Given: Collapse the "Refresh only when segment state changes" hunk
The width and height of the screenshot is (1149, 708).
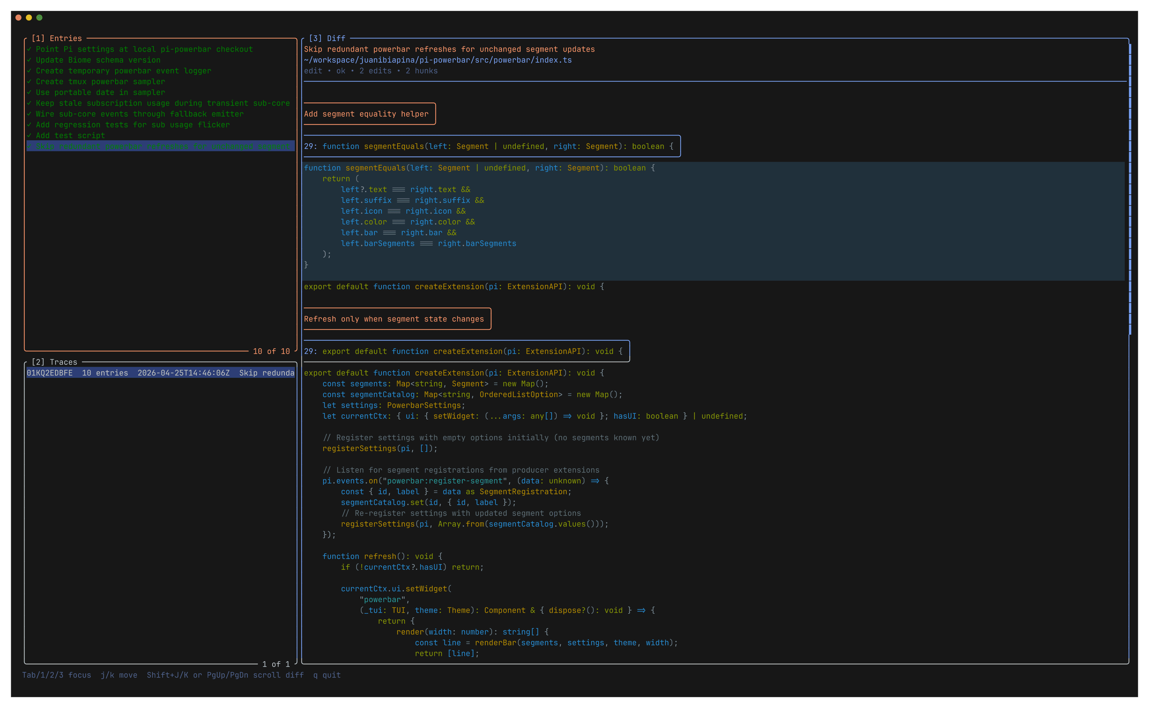Looking at the screenshot, I should 396,319.
